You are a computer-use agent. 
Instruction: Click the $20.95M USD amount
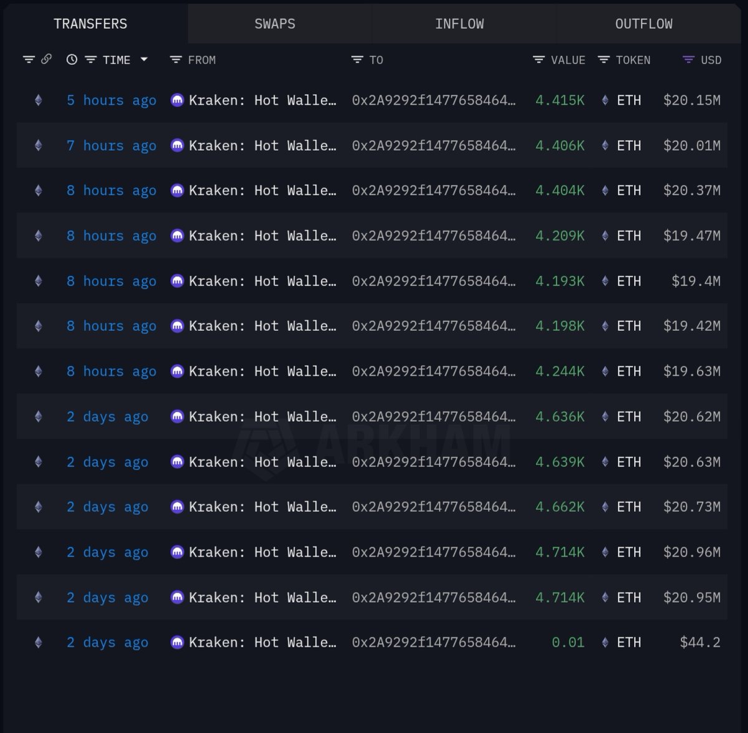pyautogui.click(x=692, y=597)
